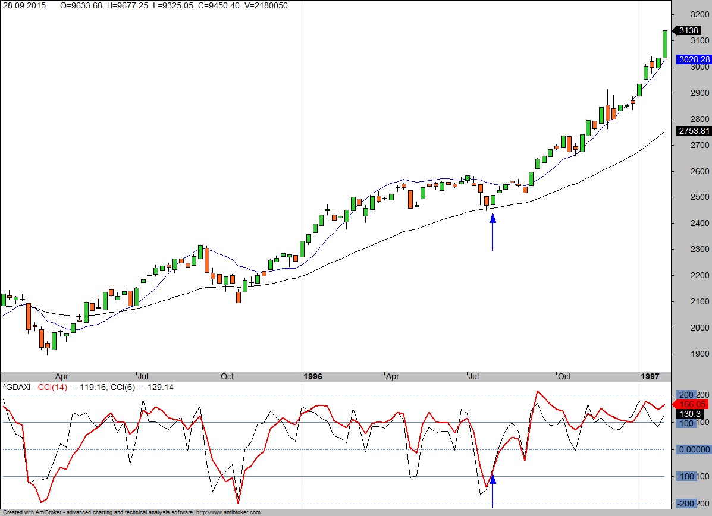Click the 1996 year marker on time axis
The width and height of the screenshot is (712, 516).
313,376
